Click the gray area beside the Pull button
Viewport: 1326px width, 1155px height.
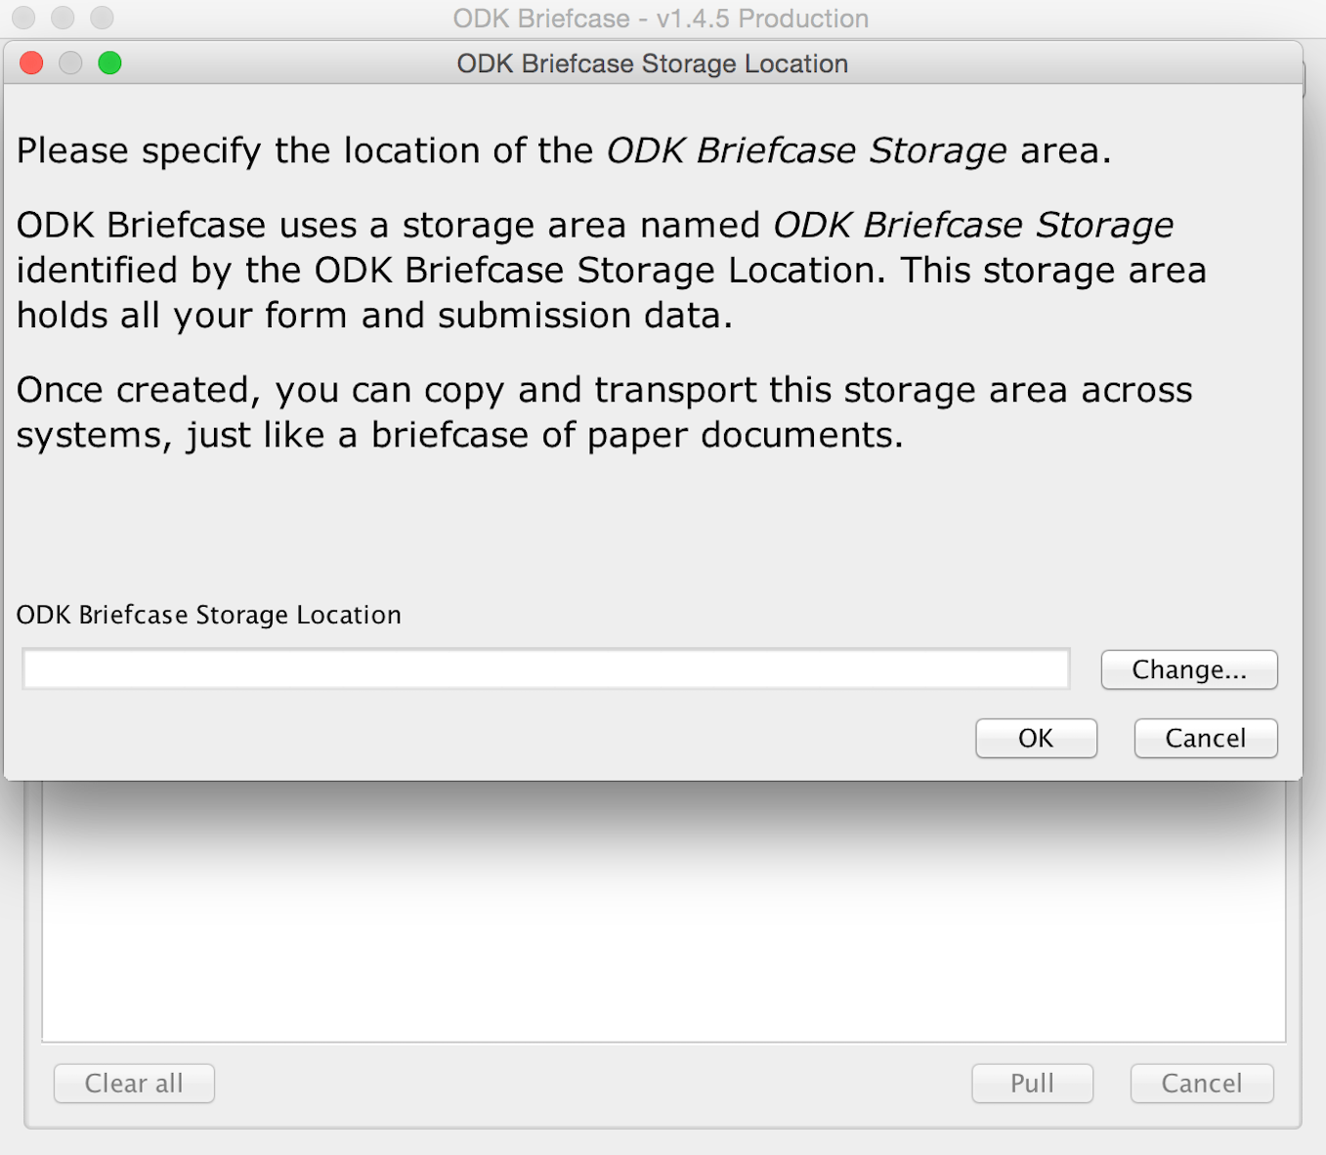pos(586,1083)
